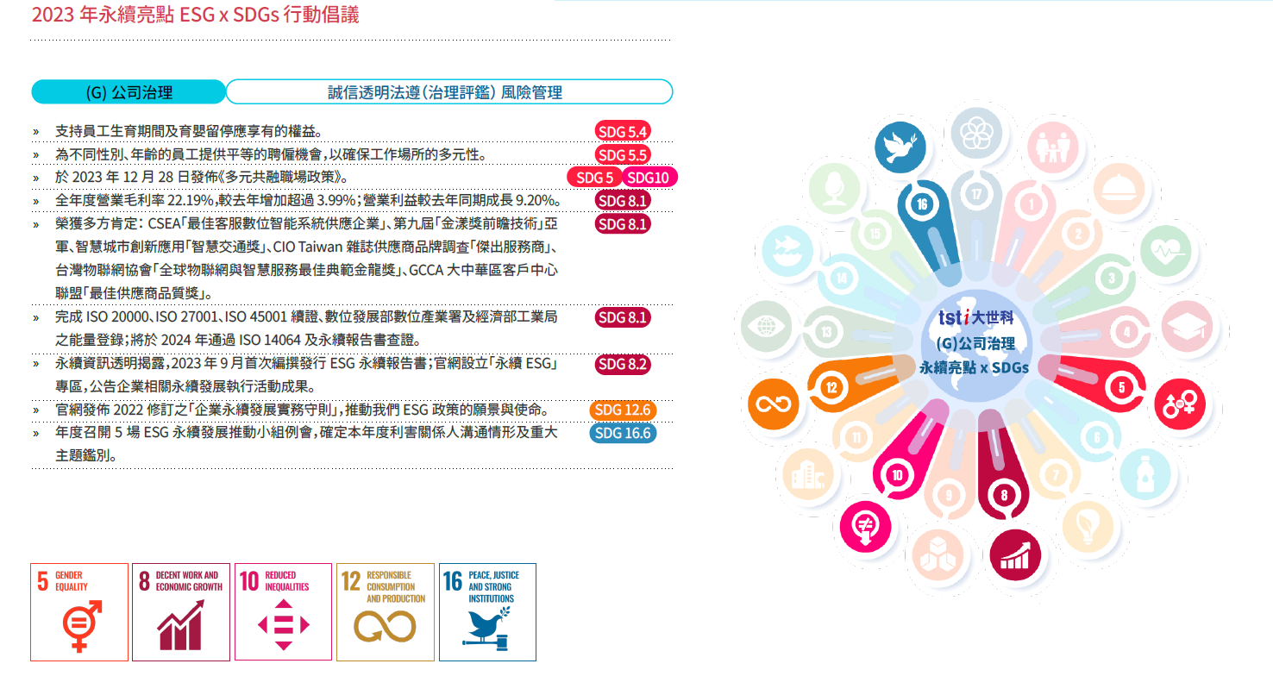Open the 5 Gender Equality tile

coord(79,612)
